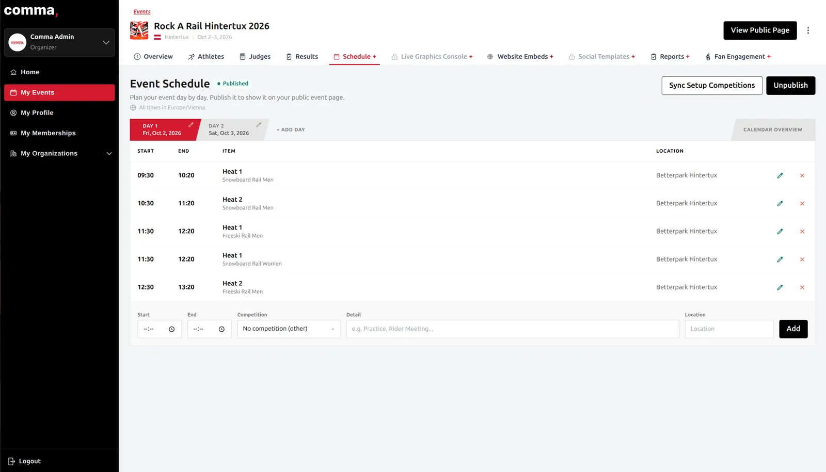
Task: Expand the Comma Admin account switcher
Action: point(59,42)
